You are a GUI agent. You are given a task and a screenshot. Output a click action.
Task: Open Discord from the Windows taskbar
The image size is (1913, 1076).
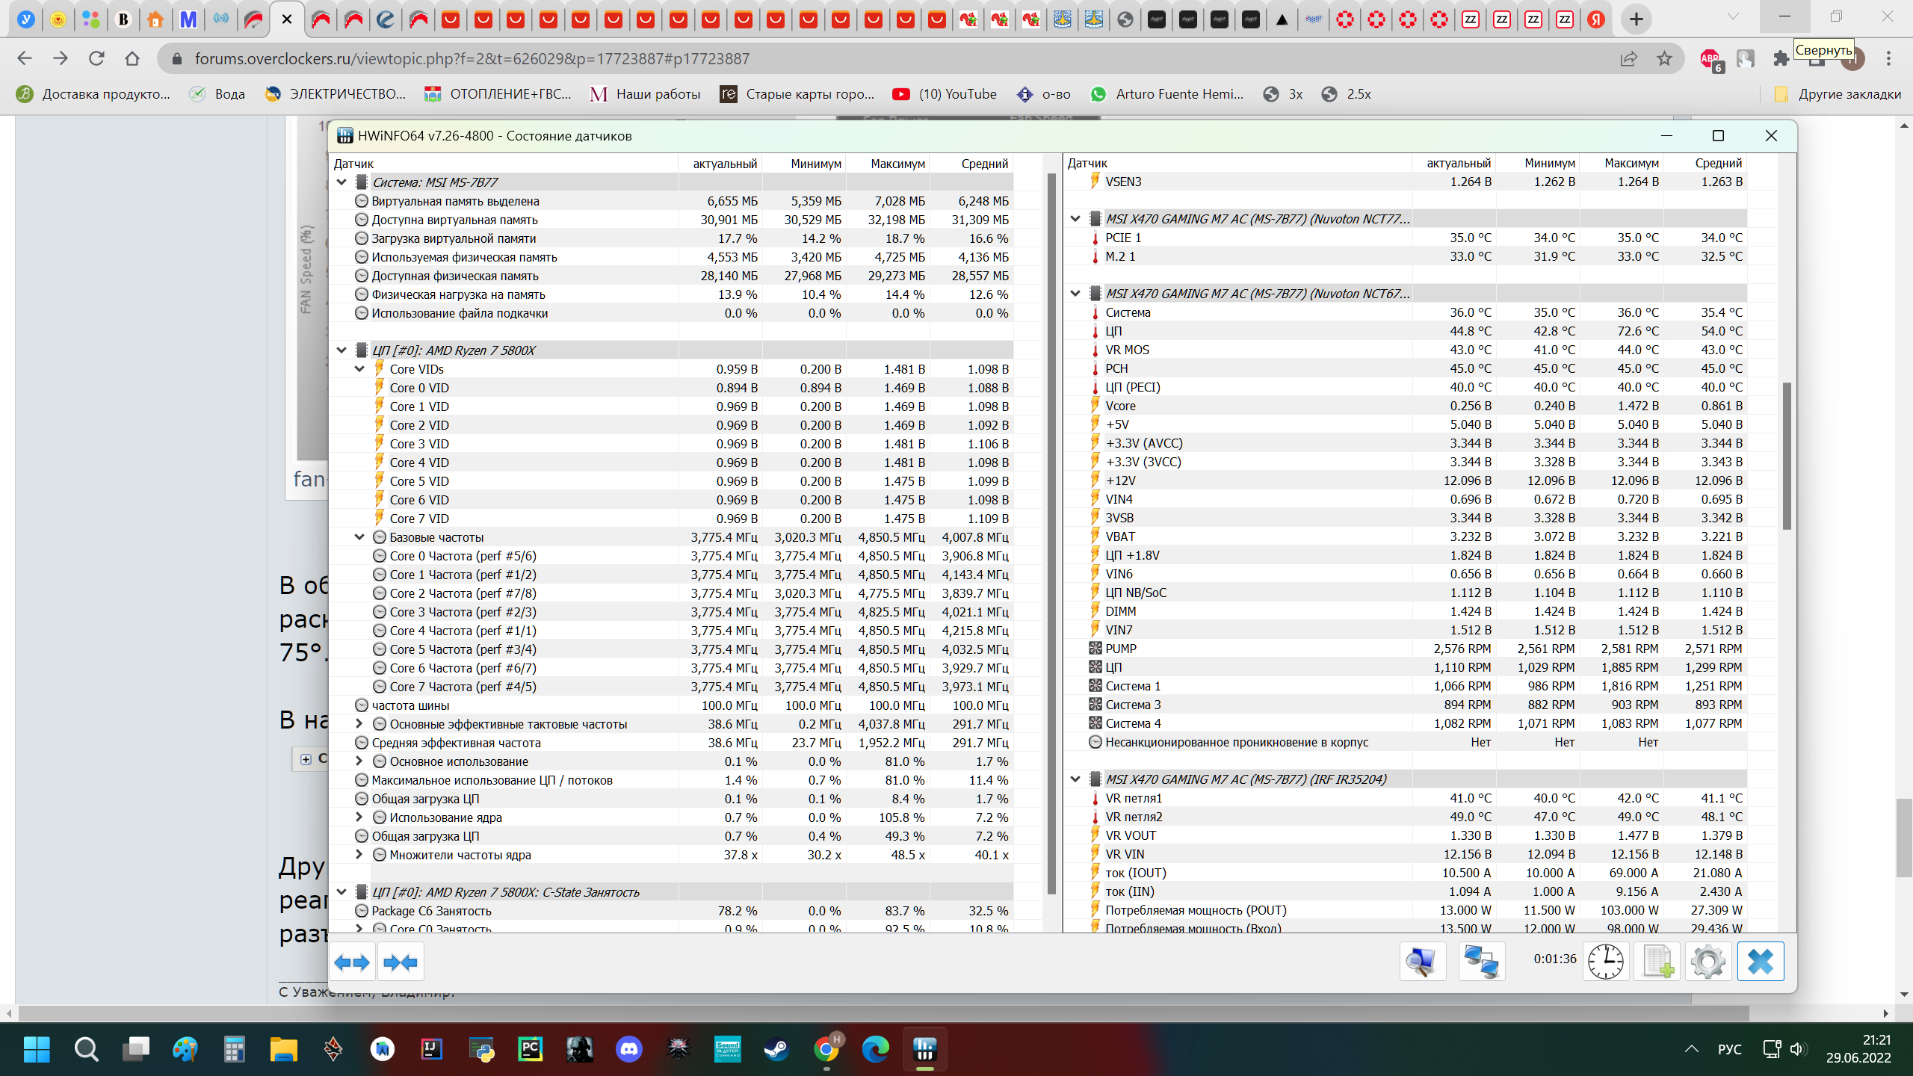pos(628,1050)
